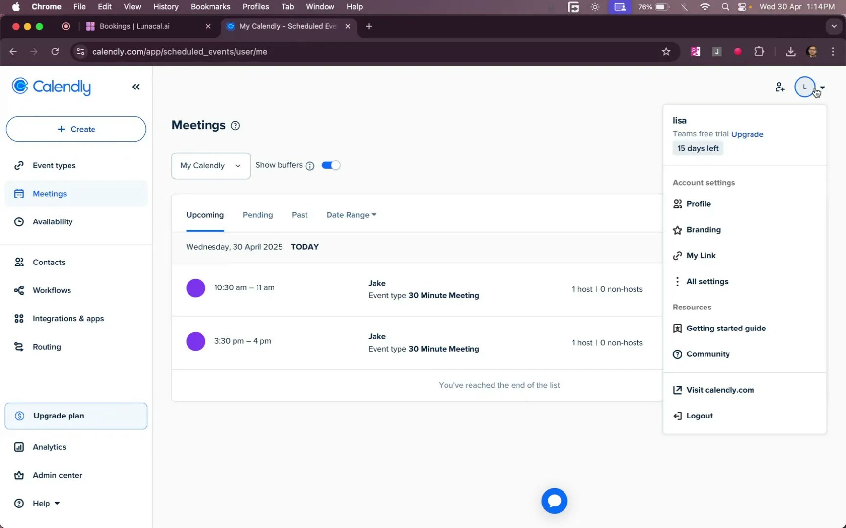Open the Apple menu
This screenshot has width=846, height=528.
click(16, 7)
